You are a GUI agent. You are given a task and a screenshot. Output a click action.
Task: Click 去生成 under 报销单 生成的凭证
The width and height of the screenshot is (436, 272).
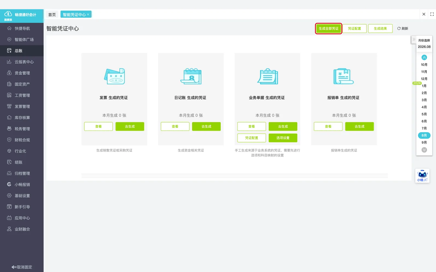pyautogui.click(x=359, y=126)
